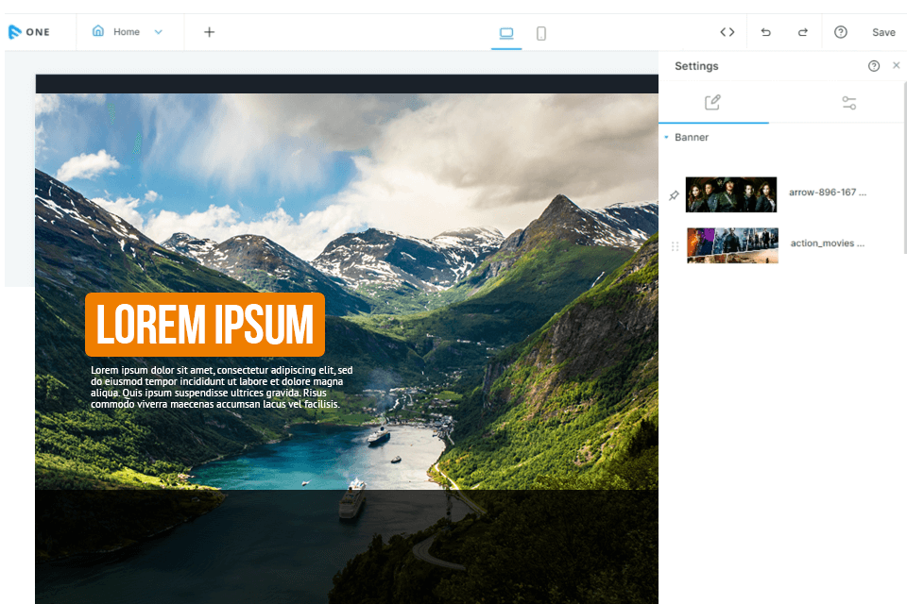
Task: Click the arrow-896-167 file name
Action: 828,193
